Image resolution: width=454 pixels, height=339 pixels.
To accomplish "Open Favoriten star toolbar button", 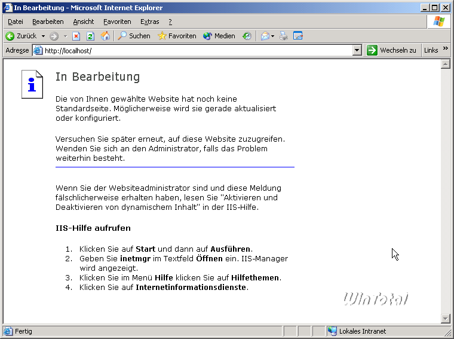I will click(x=177, y=36).
